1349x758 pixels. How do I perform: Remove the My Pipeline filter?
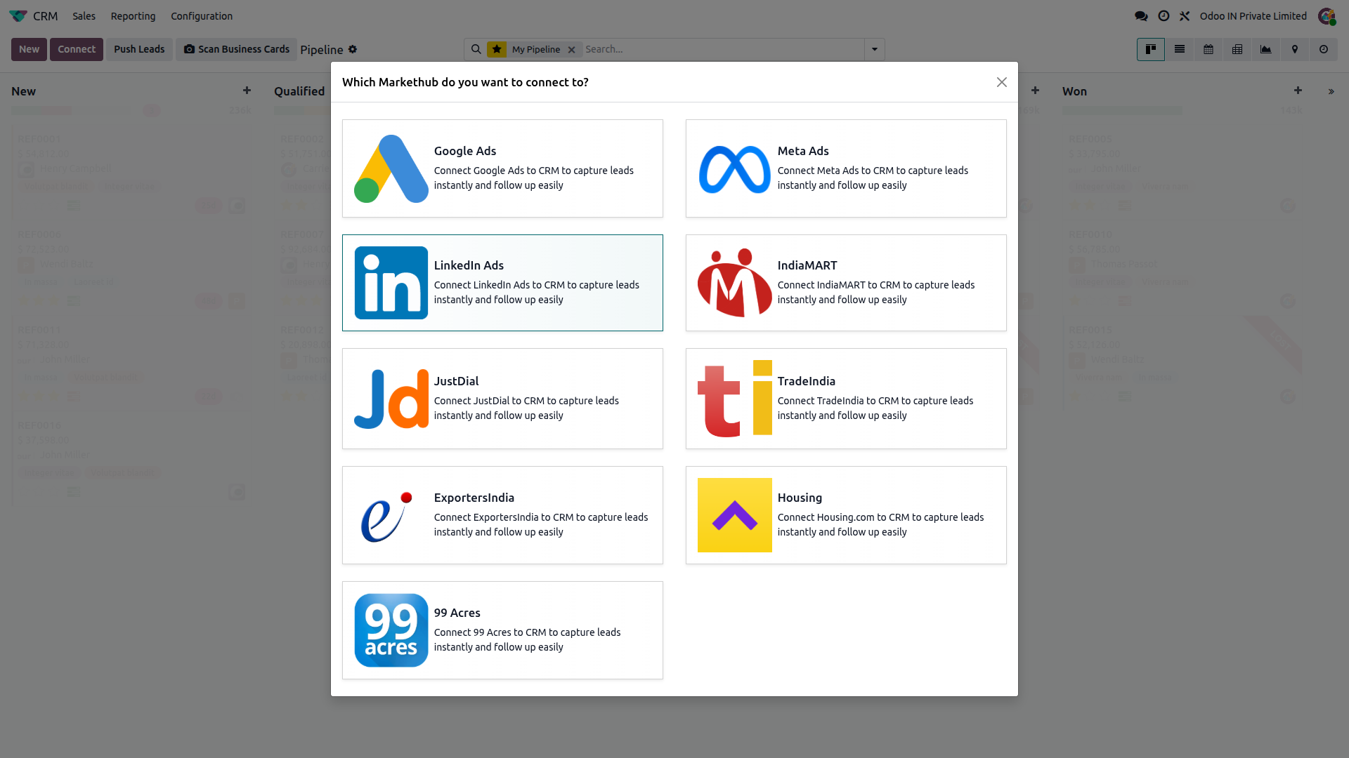[x=571, y=49]
